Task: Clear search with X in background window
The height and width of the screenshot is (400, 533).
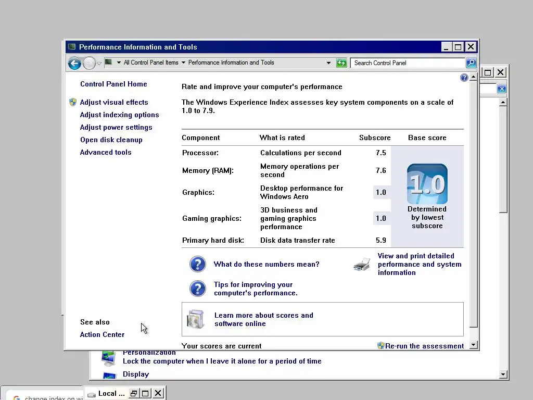Action: (502, 89)
